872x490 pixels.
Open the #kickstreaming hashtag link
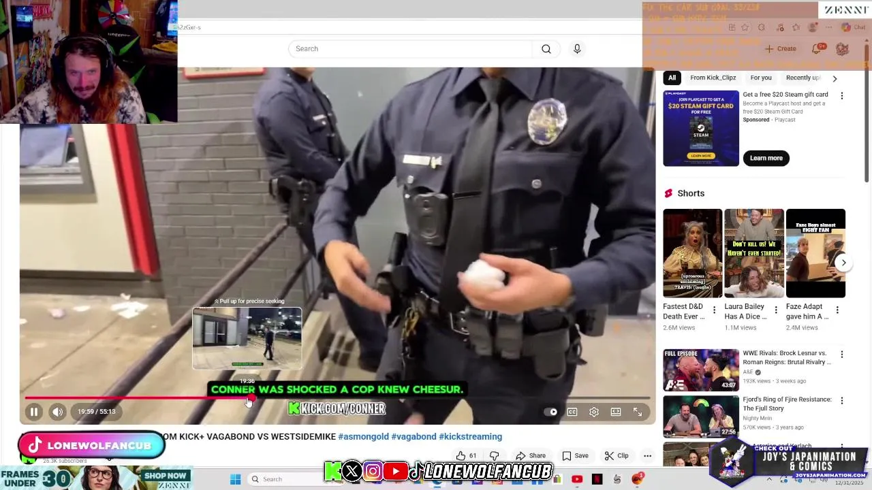pos(470,437)
